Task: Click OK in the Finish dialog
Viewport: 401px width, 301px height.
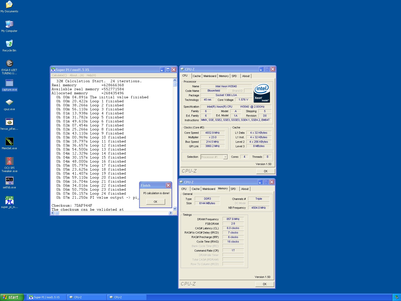Action: coord(155,202)
